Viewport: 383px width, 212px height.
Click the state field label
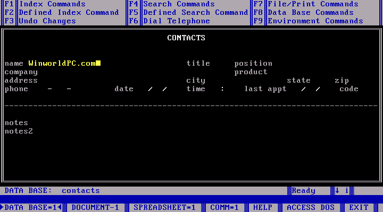coord(298,81)
